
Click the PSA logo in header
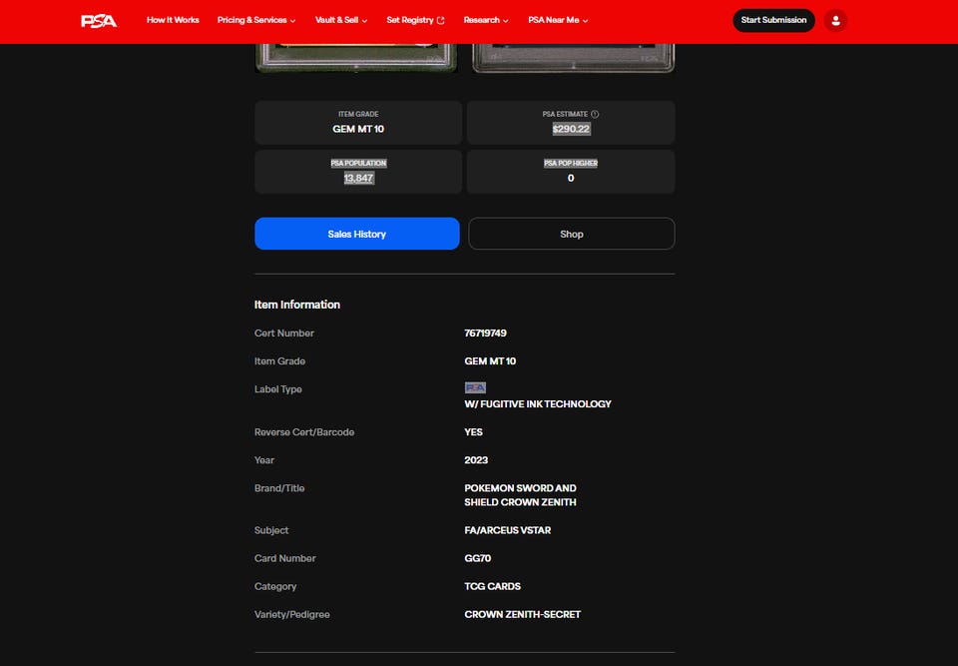tap(99, 21)
